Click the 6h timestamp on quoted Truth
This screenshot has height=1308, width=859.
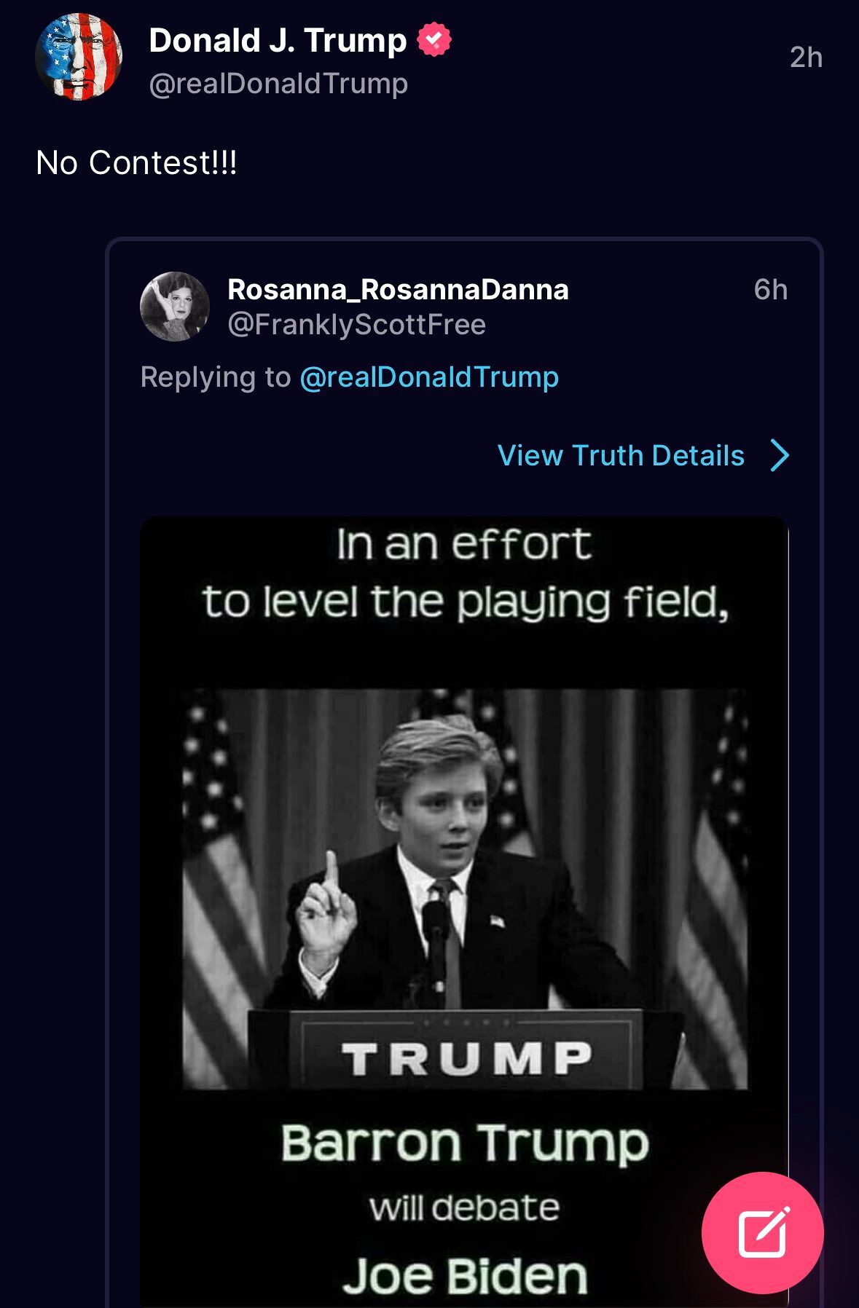(x=771, y=290)
